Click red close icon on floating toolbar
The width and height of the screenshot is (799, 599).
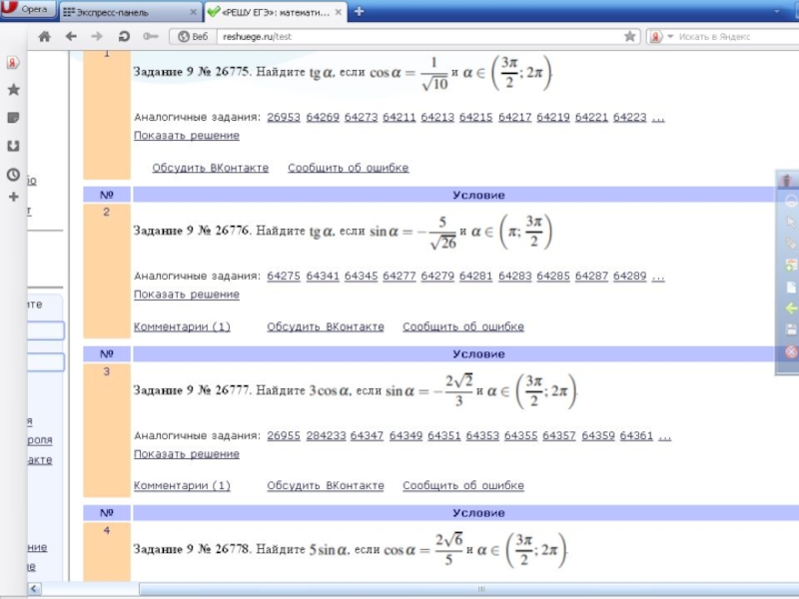pyautogui.click(x=790, y=351)
